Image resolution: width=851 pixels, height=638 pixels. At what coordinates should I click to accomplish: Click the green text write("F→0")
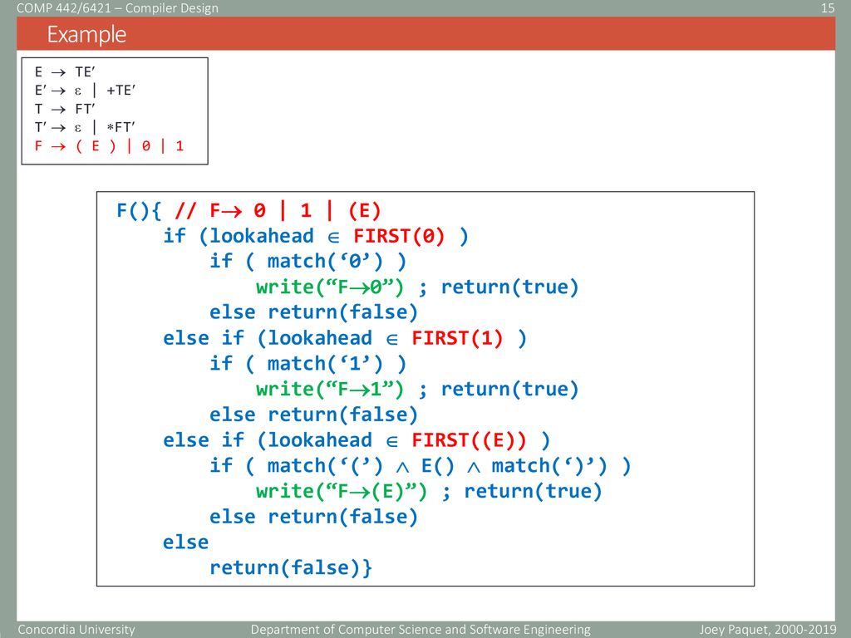(330, 287)
